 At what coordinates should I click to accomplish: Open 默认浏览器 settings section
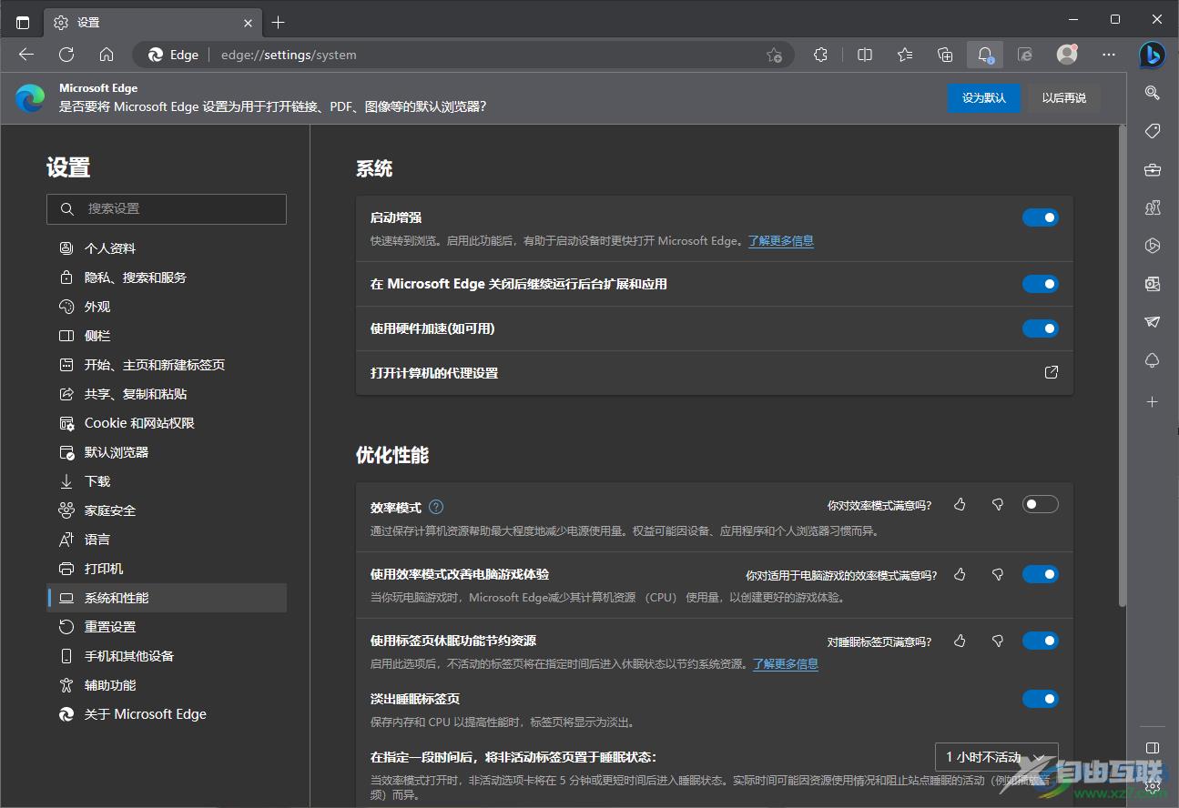click(167, 452)
